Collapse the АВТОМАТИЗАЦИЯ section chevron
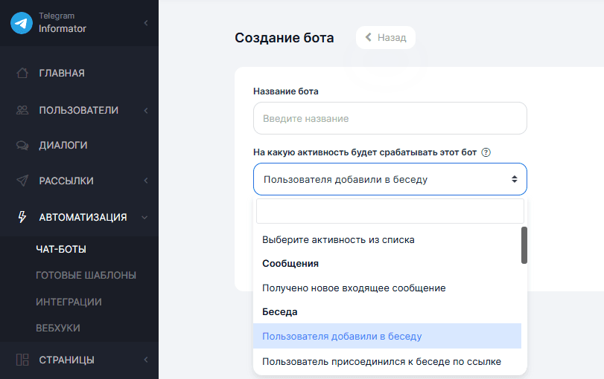 click(145, 218)
